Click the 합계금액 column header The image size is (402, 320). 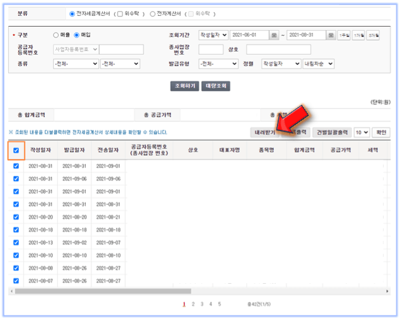(x=304, y=150)
